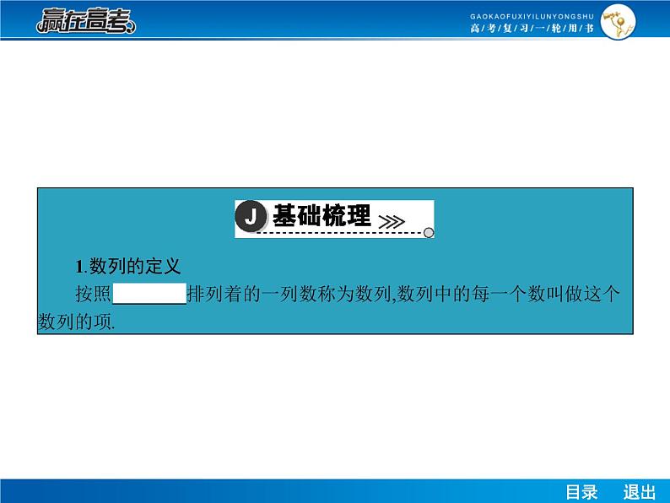Click the white blank box after 按照

[x=149, y=294]
